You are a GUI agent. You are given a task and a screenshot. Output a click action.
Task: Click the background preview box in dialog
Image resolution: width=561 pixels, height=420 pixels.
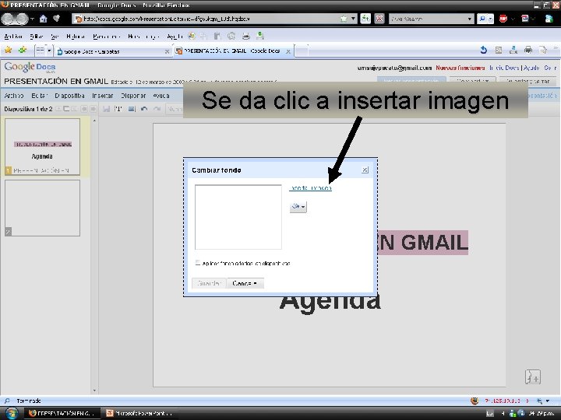238,217
